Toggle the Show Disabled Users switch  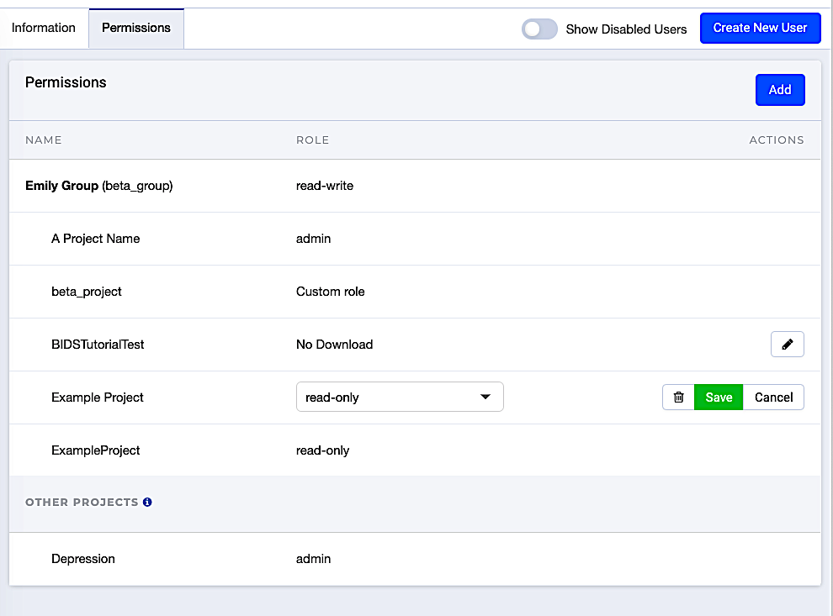tap(539, 29)
